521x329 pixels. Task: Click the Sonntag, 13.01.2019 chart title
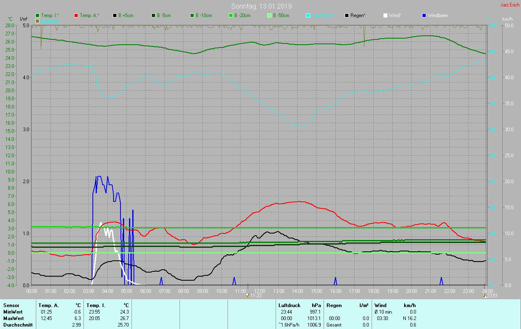point(261,6)
